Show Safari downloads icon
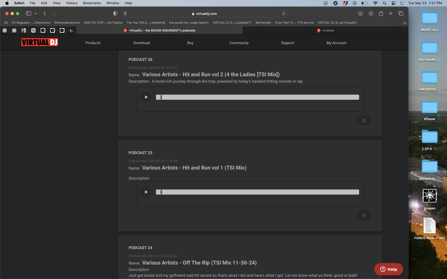This screenshot has width=447, height=279. [x=360, y=13]
